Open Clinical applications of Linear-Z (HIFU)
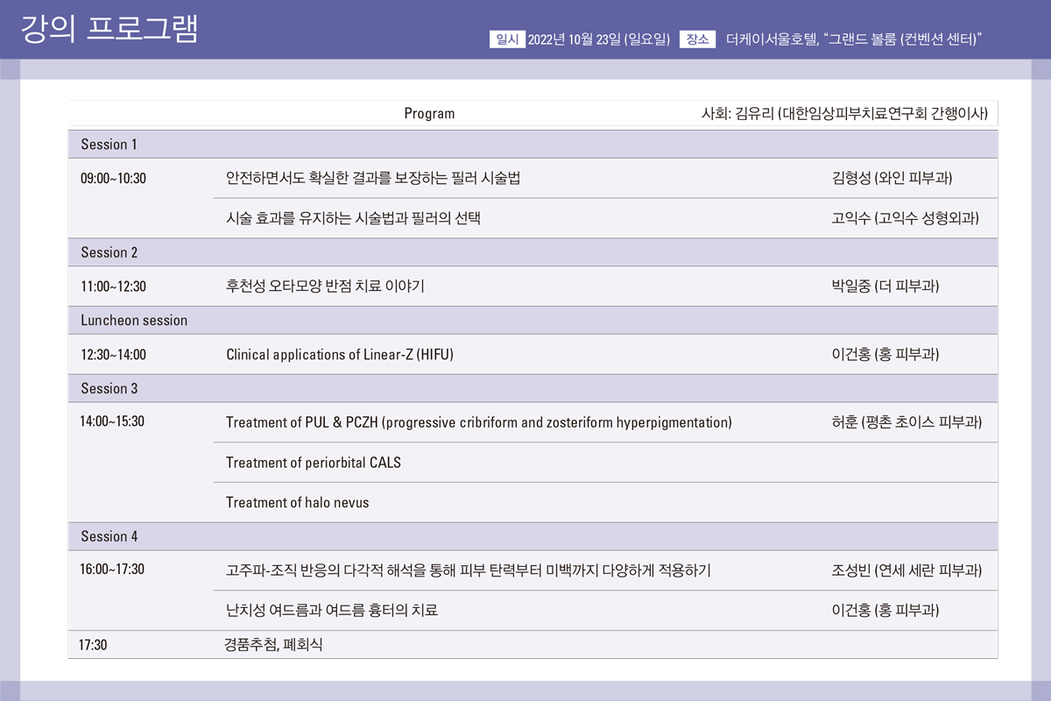The width and height of the screenshot is (1051, 701). [340, 355]
